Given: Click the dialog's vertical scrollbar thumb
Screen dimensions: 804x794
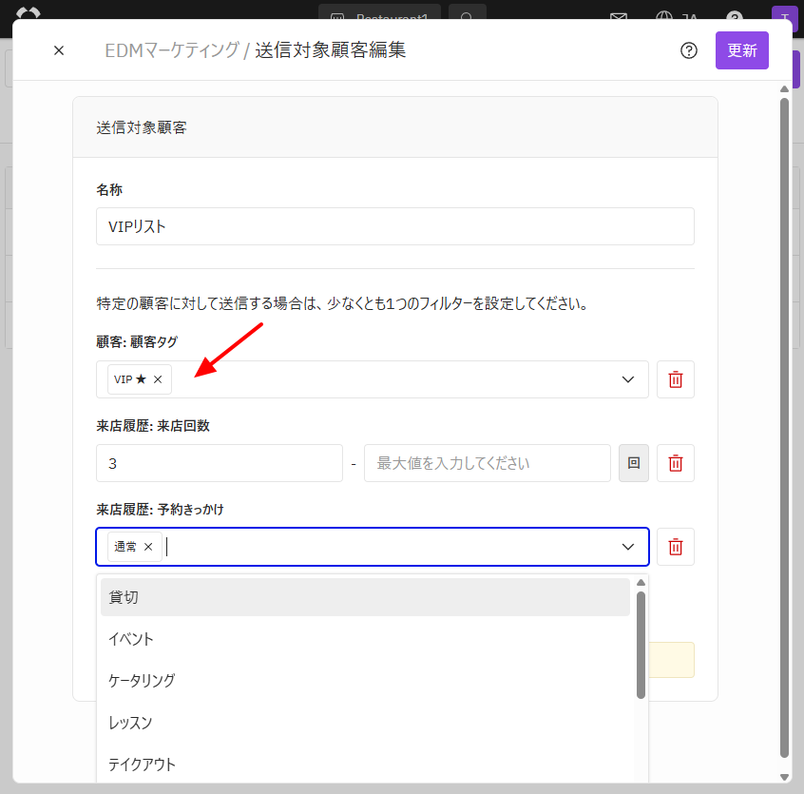Looking at the screenshot, I should pyautogui.click(x=784, y=428).
